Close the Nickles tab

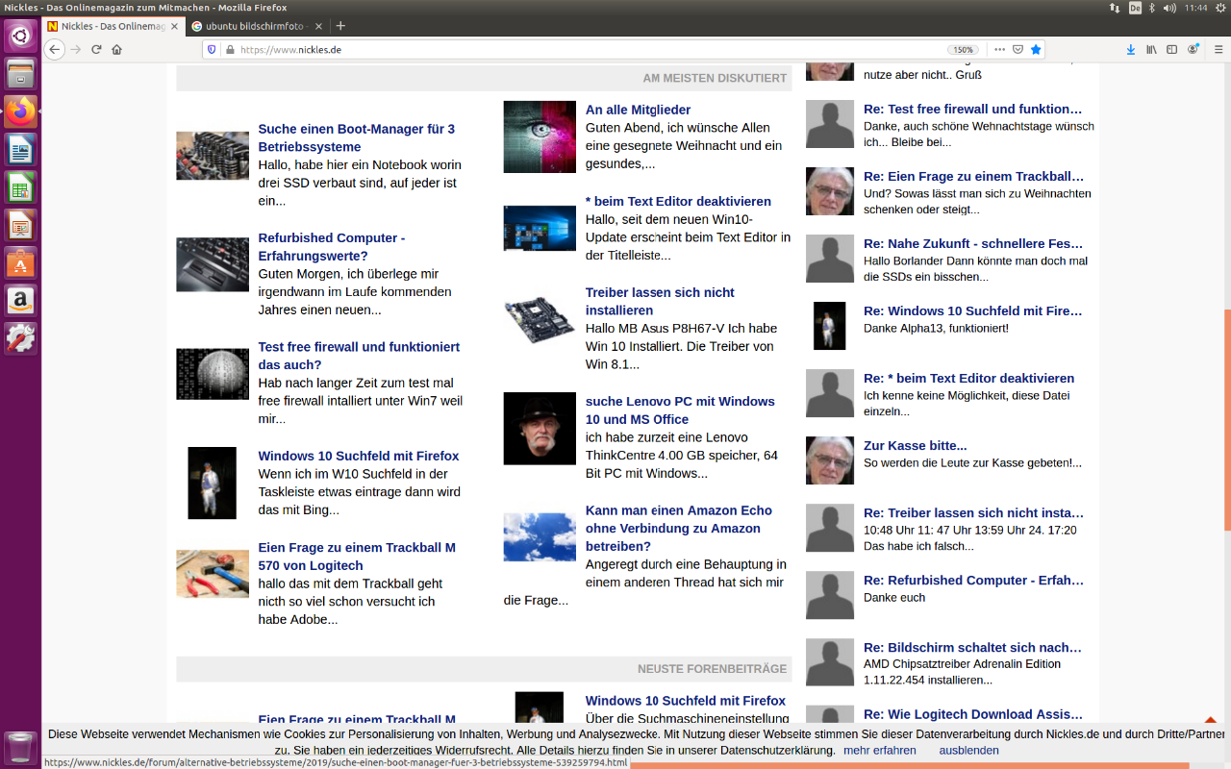[x=175, y=26]
